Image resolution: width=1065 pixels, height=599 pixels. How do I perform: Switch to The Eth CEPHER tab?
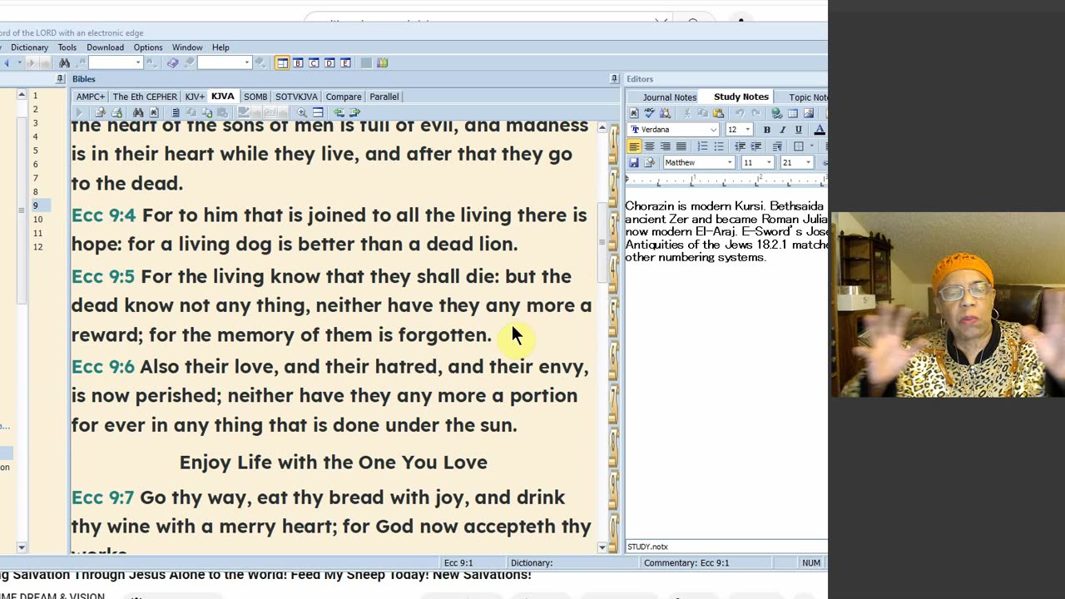pos(145,97)
